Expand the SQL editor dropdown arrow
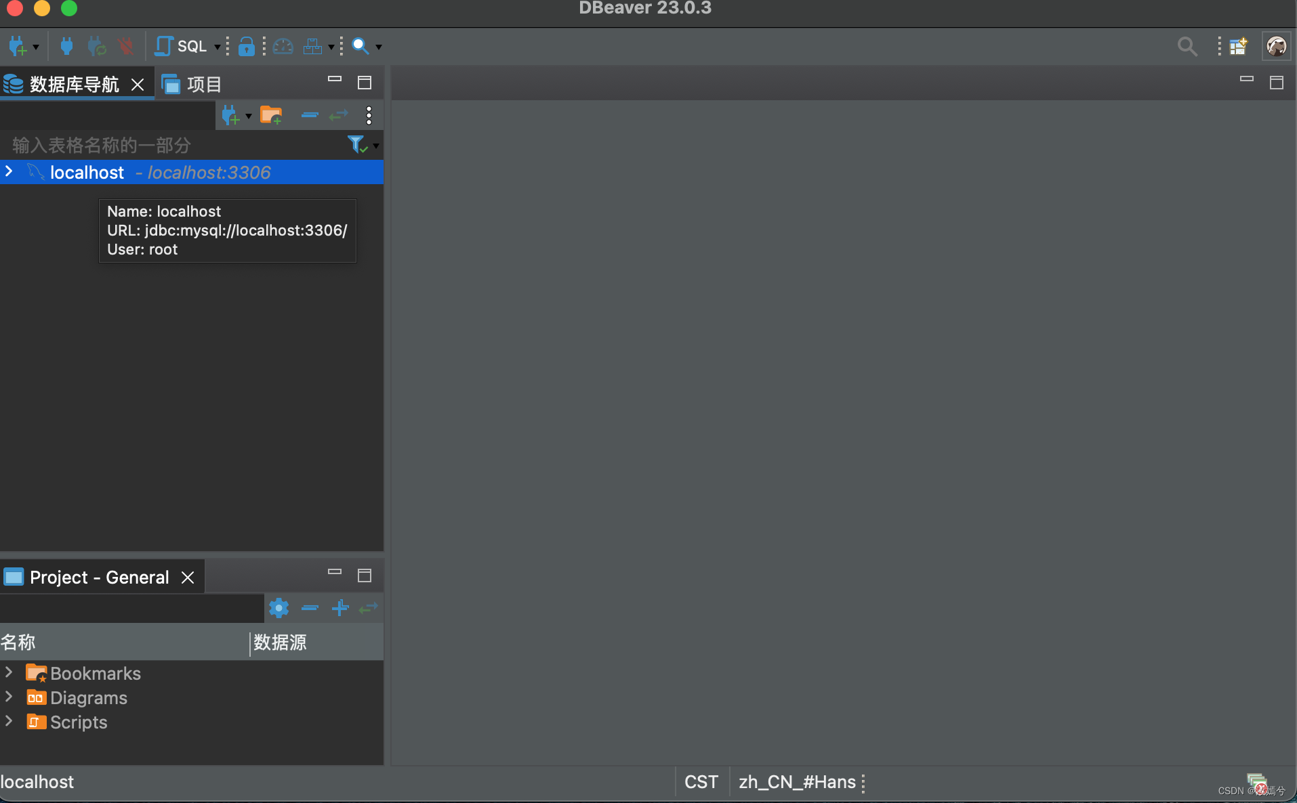Image resolution: width=1297 pixels, height=803 pixels. pyautogui.click(x=217, y=47)
